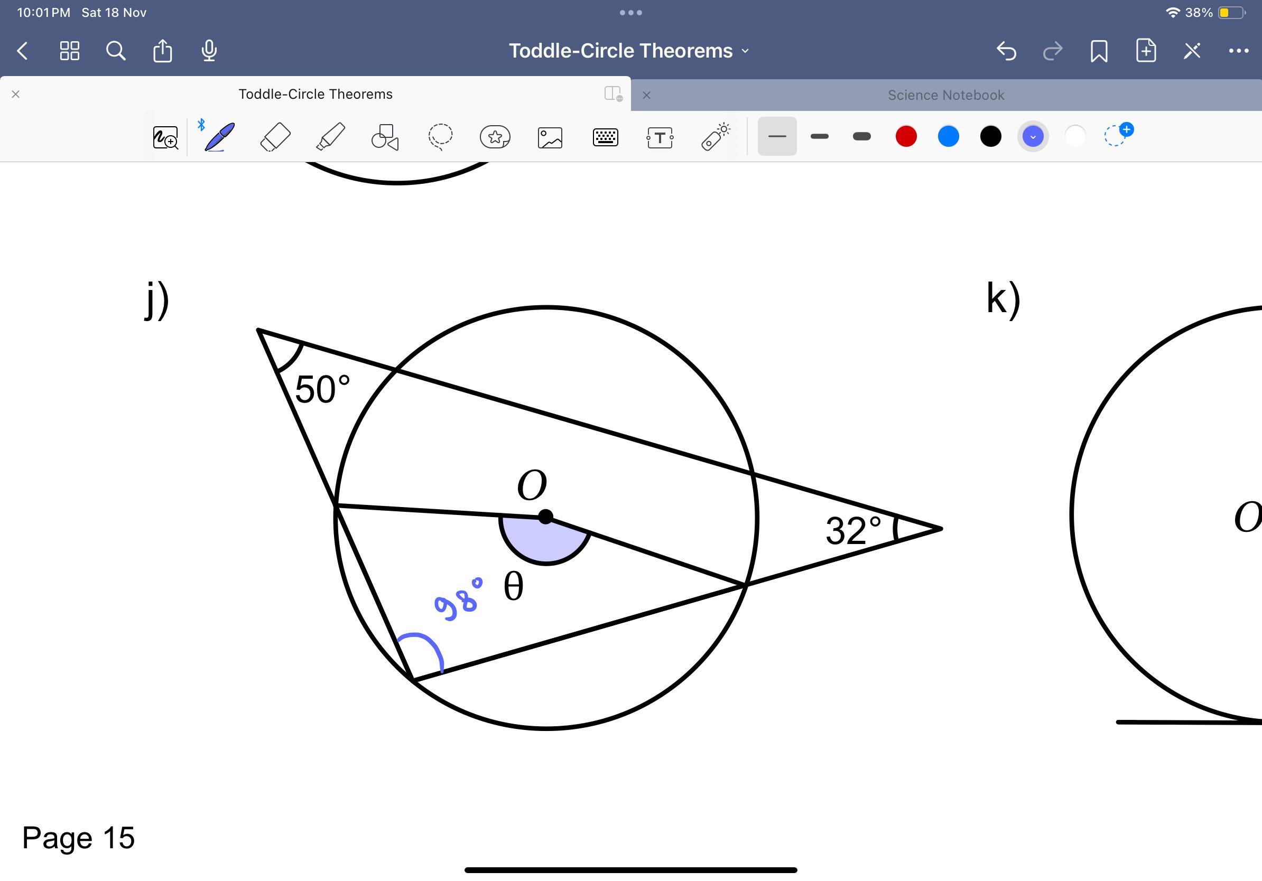Choose the red pen color
This screenshot has height=881, width=1262.
point(906,136)
